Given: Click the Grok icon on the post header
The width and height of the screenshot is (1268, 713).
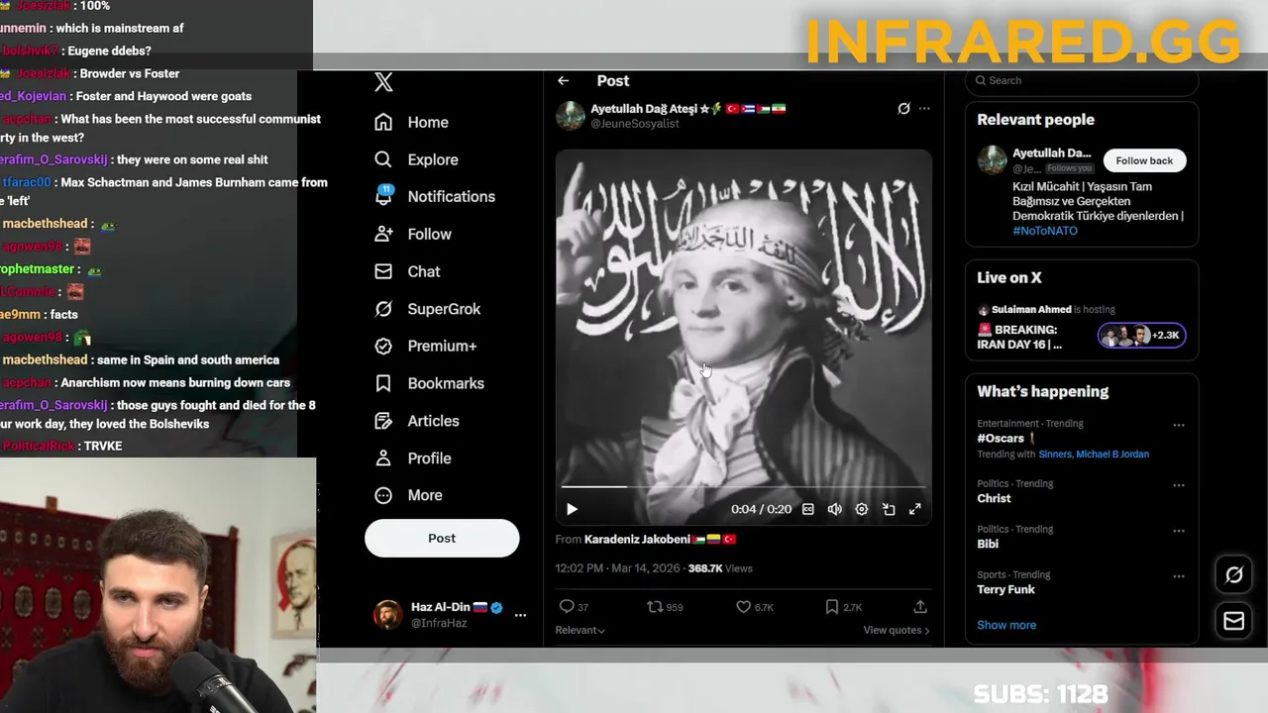Looking at the screenshot, I should pyautogui.click(x=903, y=109).
